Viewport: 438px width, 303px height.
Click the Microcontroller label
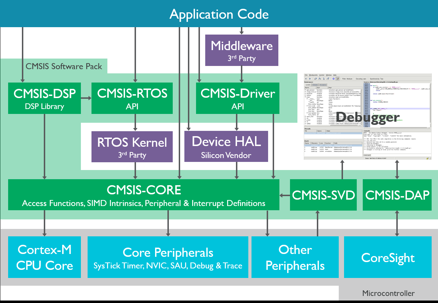[x=388, y=293]
